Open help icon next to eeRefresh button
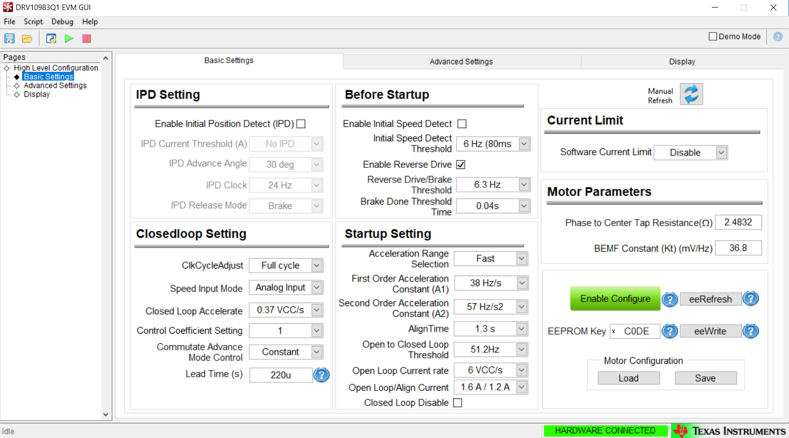Viewport: 789px width, 438px height. (x=750, y=299)
